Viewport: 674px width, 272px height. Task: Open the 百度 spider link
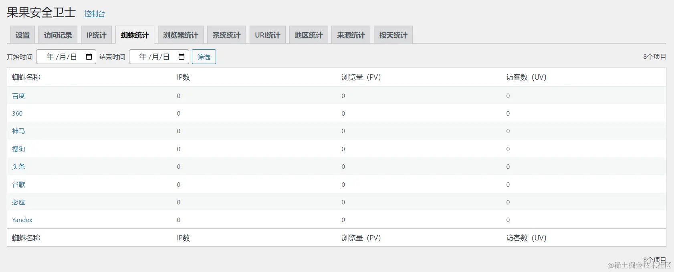pos(18,96)
